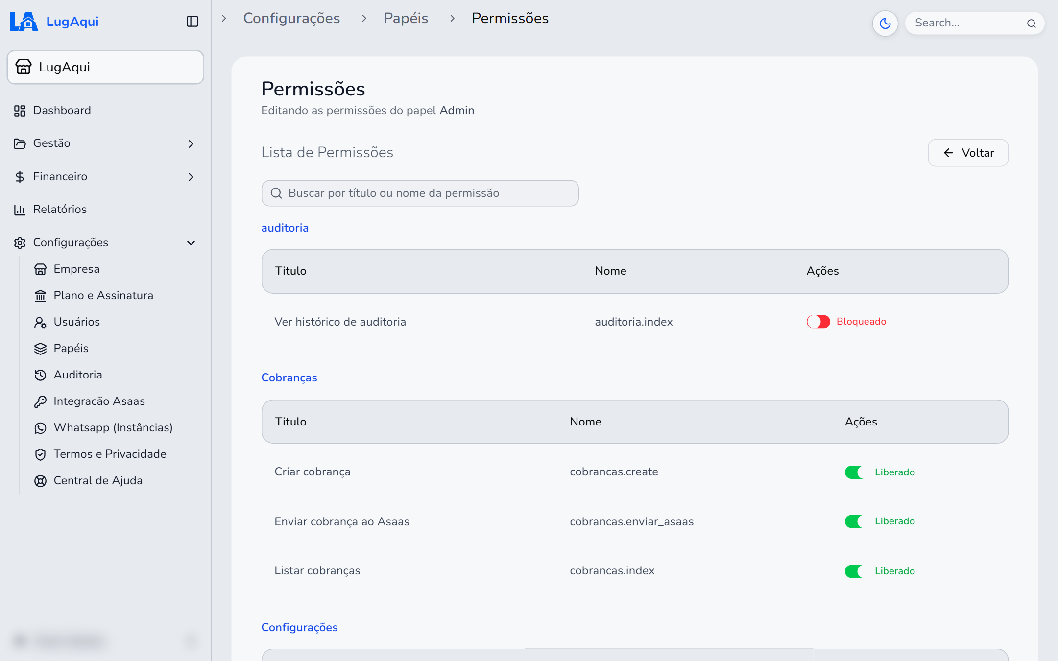The width and height of the screenshot is (1058, 661).
Task: Click the LugAqui logo icon
Action: [x=24, y=22]
